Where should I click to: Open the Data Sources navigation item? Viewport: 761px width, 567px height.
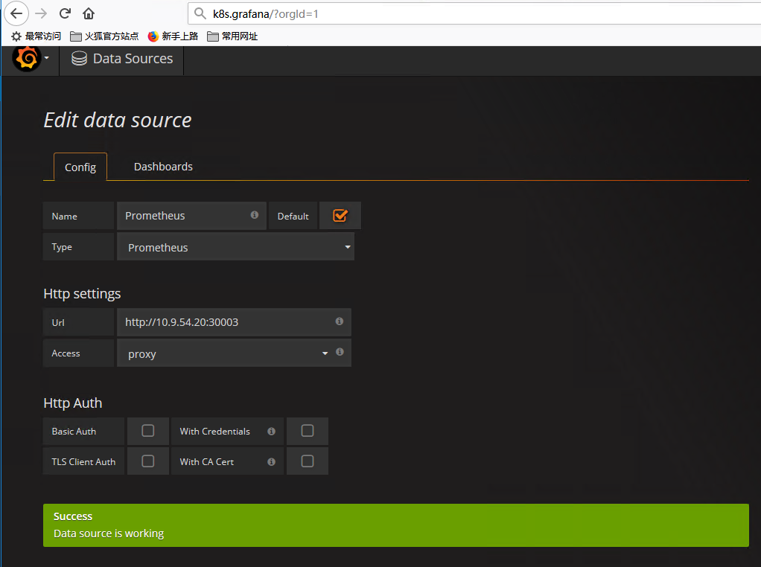coord(122,59)
